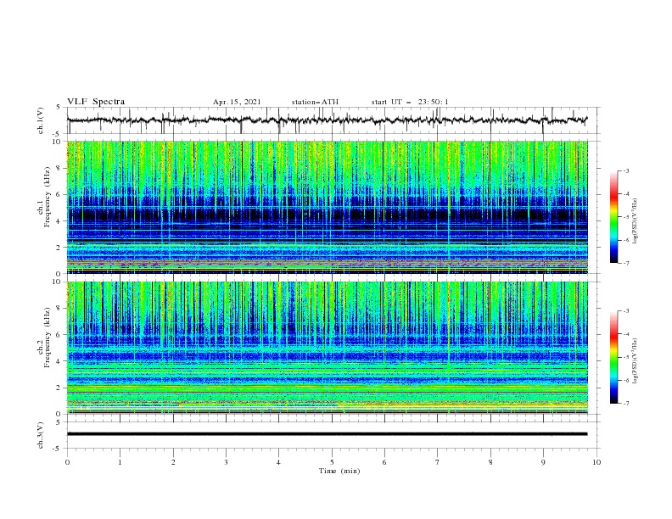Click the "2" tick on the time axis

point(173,462)
